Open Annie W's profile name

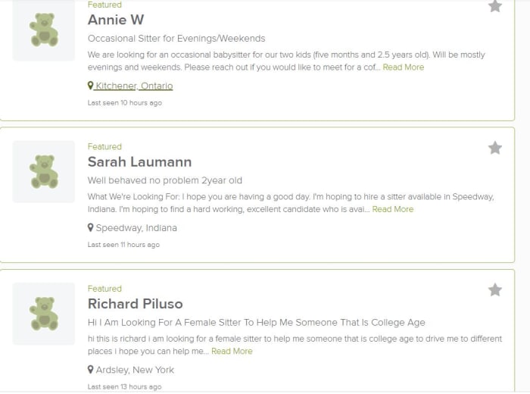coord(116,20)
